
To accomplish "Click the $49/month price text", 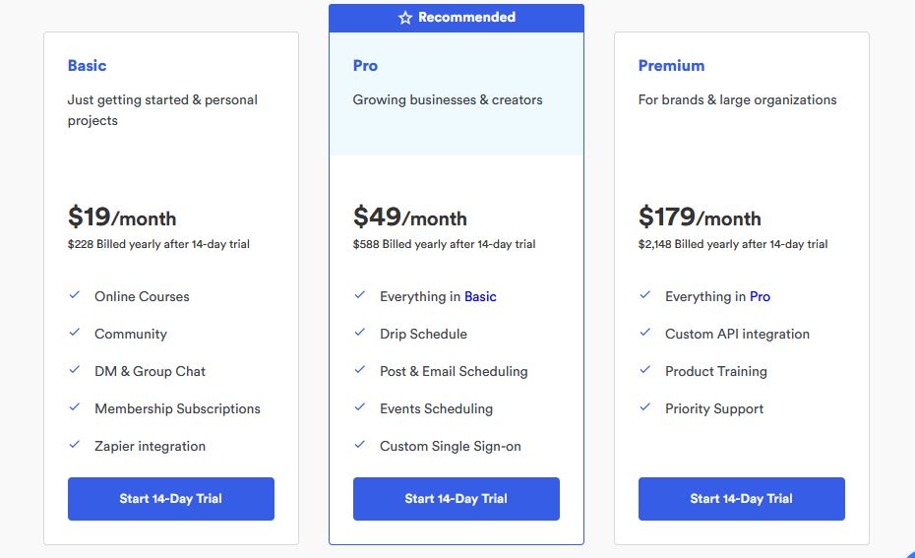I will (x=410, y=217).
